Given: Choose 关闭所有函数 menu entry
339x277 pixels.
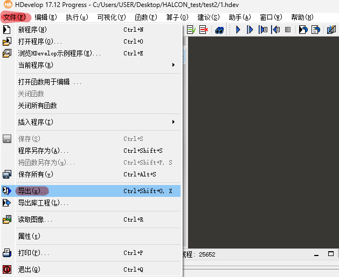Looking at the screenshot, I should [x=91, y=105].
